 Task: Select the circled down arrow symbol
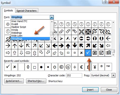pos(101,39)
